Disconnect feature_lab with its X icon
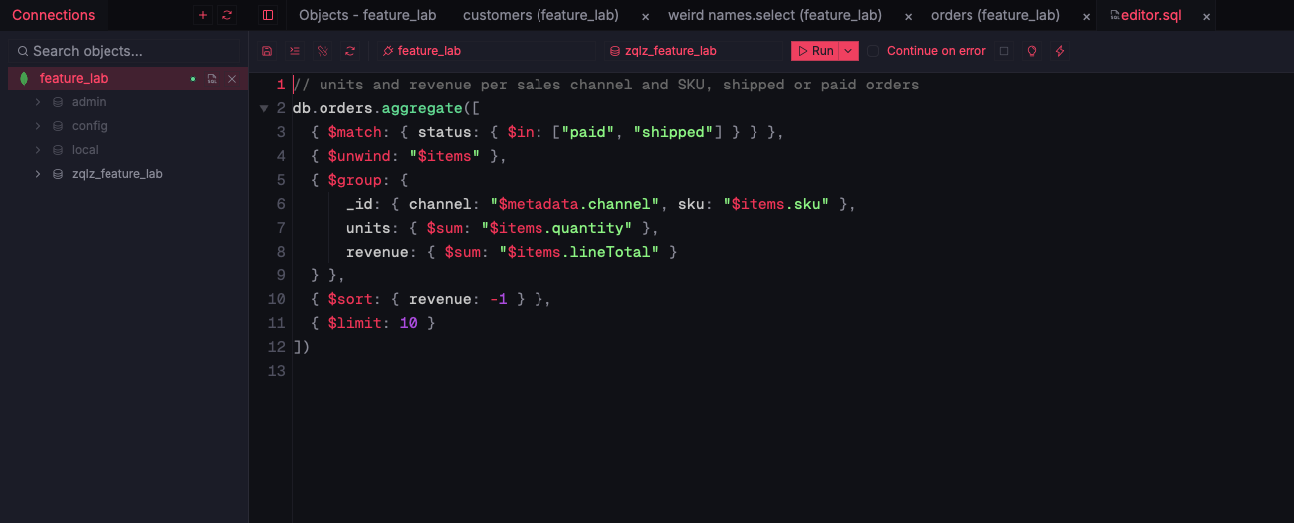 tap(232, 79)
